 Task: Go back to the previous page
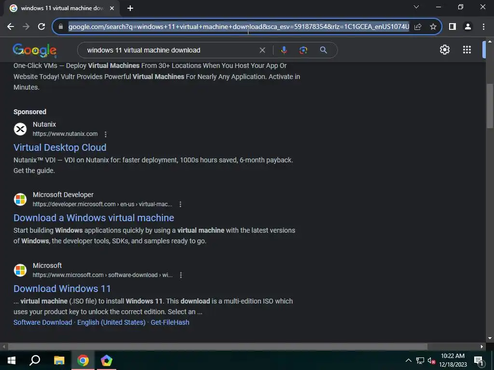[x=11, y=27]
